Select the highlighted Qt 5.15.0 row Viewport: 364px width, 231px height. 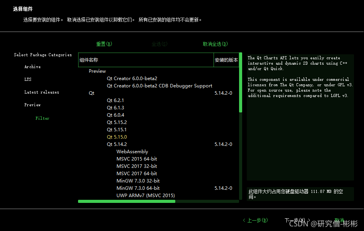(x=117, y=137)
